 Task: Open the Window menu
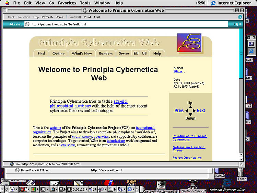102,3
